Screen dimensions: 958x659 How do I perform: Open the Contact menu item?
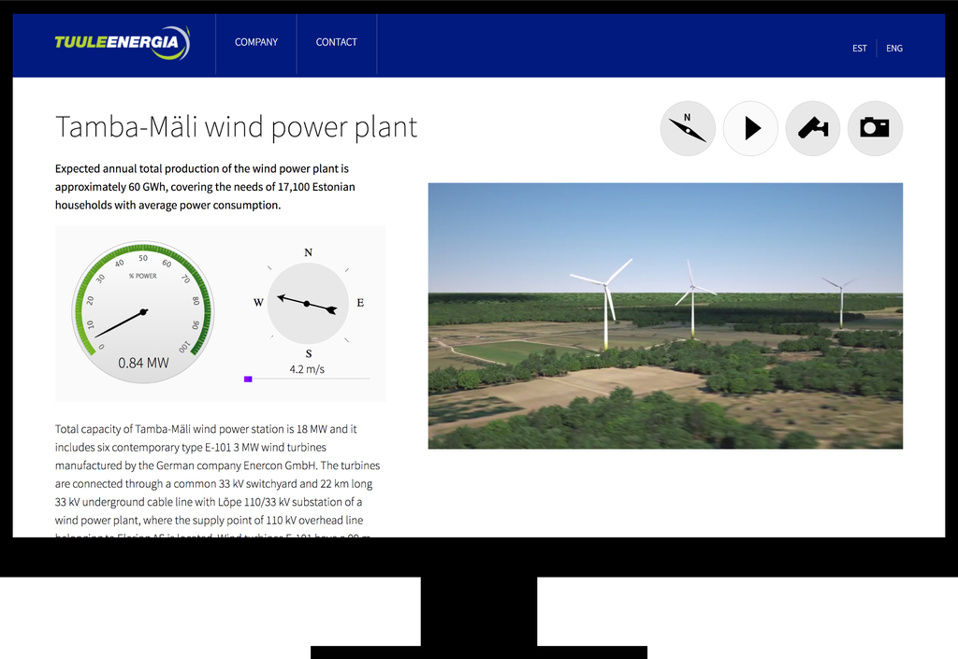coord(336,42)
